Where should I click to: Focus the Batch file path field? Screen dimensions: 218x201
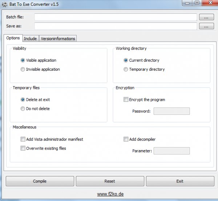[116, 17]
